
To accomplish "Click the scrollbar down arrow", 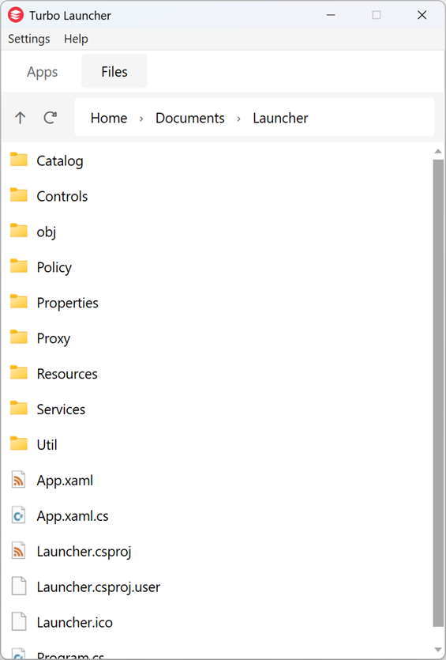I will 438,651.
